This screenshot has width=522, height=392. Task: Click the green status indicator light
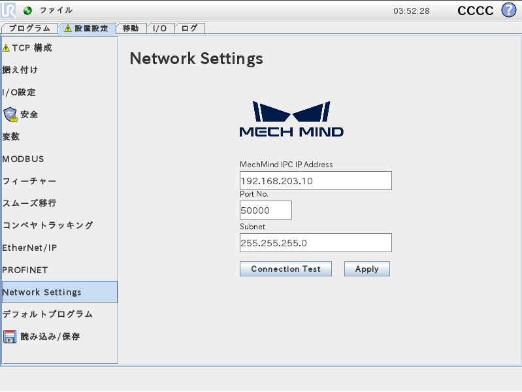(x=27, y=10)
